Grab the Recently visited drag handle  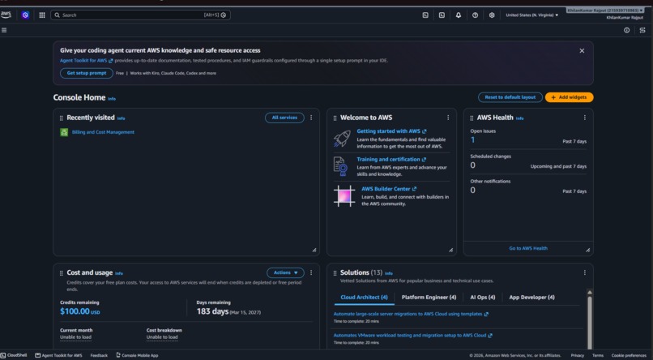point(62,118)
